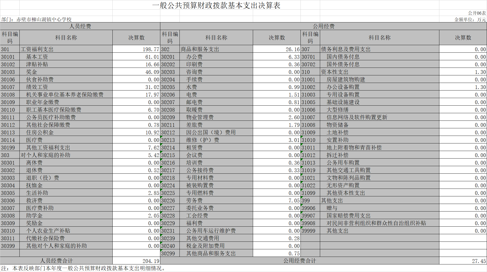Viewport: 487px width, 272px height.
Task: Click the 工资福利支出 cell
Action: 66,49
